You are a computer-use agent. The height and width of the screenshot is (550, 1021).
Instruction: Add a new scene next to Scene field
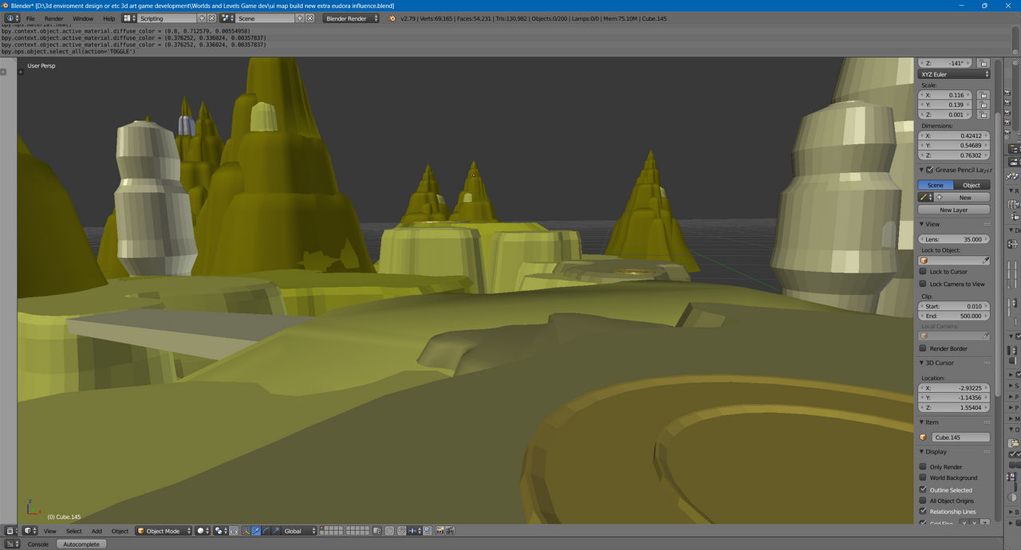[300, 18]
